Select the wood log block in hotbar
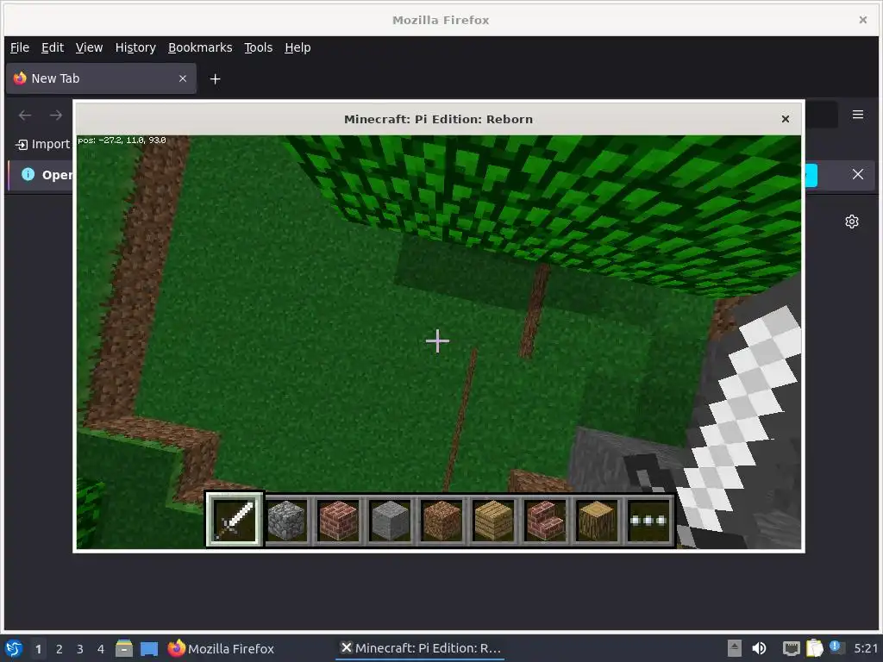This screenshot has width=883, height=662. [x=597, y=520]
